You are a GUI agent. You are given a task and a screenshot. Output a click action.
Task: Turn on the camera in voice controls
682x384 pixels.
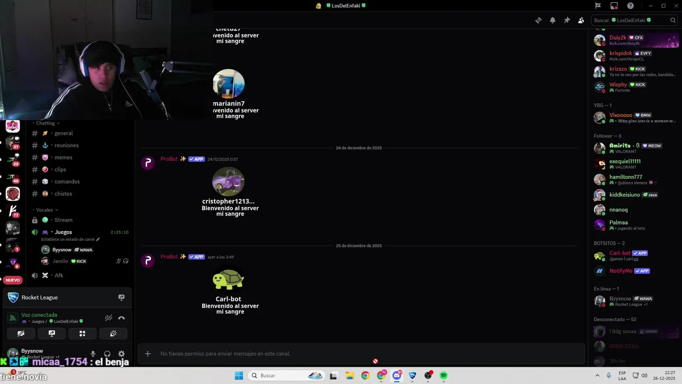tap(21, 333)
